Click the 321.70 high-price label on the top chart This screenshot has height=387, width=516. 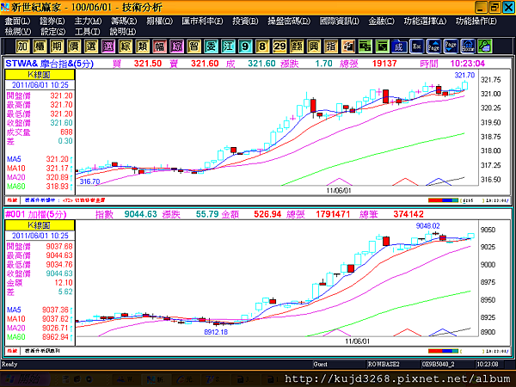click(x=464, y=75)
